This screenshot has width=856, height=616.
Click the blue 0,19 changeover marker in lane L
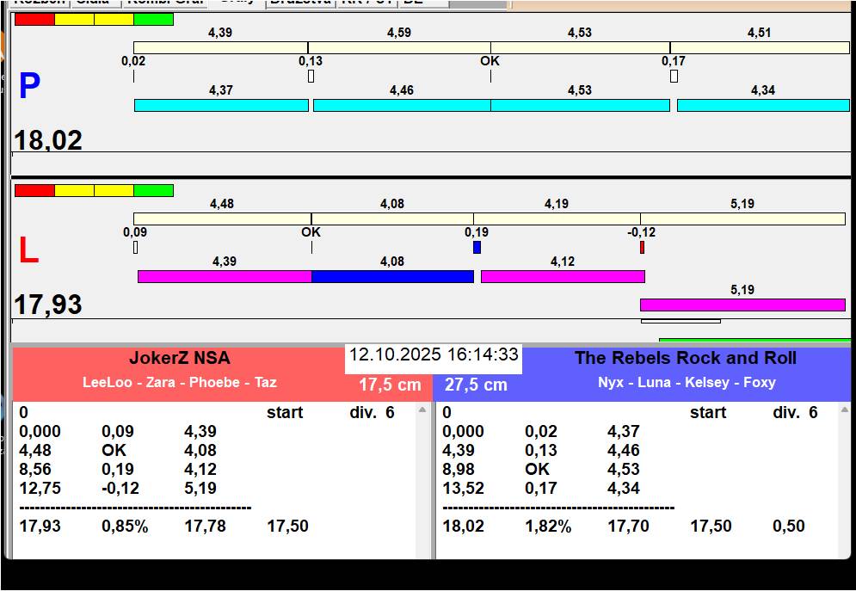477,248
